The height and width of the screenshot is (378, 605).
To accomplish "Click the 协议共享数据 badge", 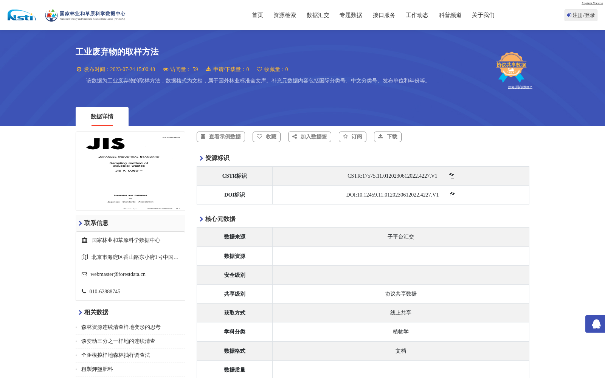I will tap(511, 67).
